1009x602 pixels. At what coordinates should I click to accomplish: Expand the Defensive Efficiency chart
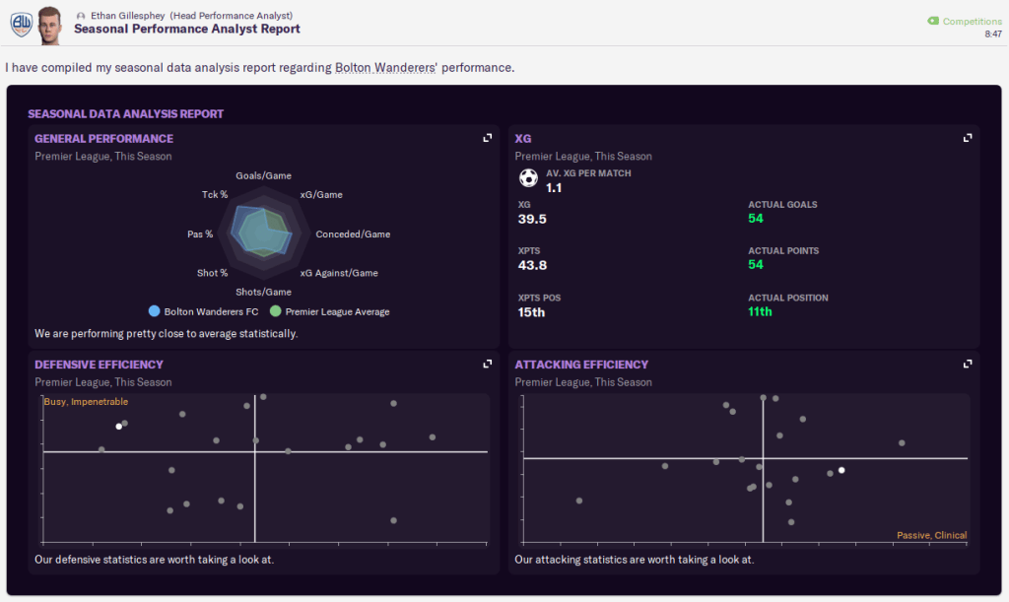487,364
